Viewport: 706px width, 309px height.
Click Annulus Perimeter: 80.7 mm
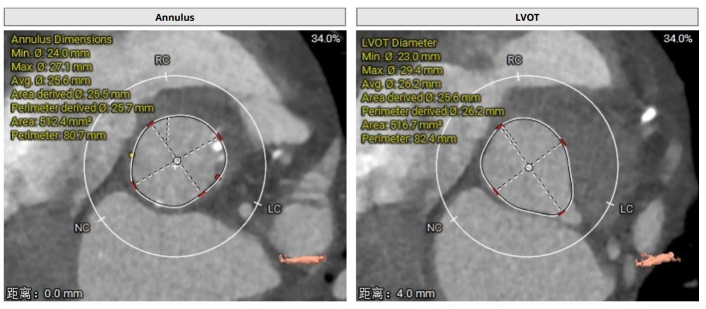(x=58, y=135)
